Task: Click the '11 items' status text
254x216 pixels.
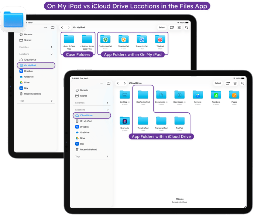Action: [180, 199]
